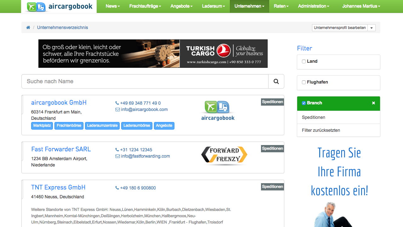Image resolution: width=403 pixels, height=227 pixels.
Task: Remove the Branch filter via X icon
Action: (373, 103)
